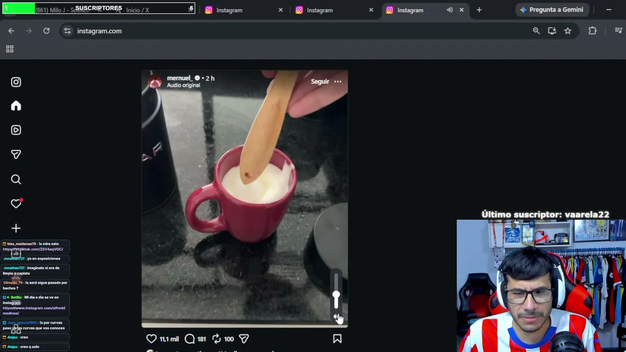
Task: Install the Instagram app from address bar
Action: pyautogui.click(x=552, y=31)
